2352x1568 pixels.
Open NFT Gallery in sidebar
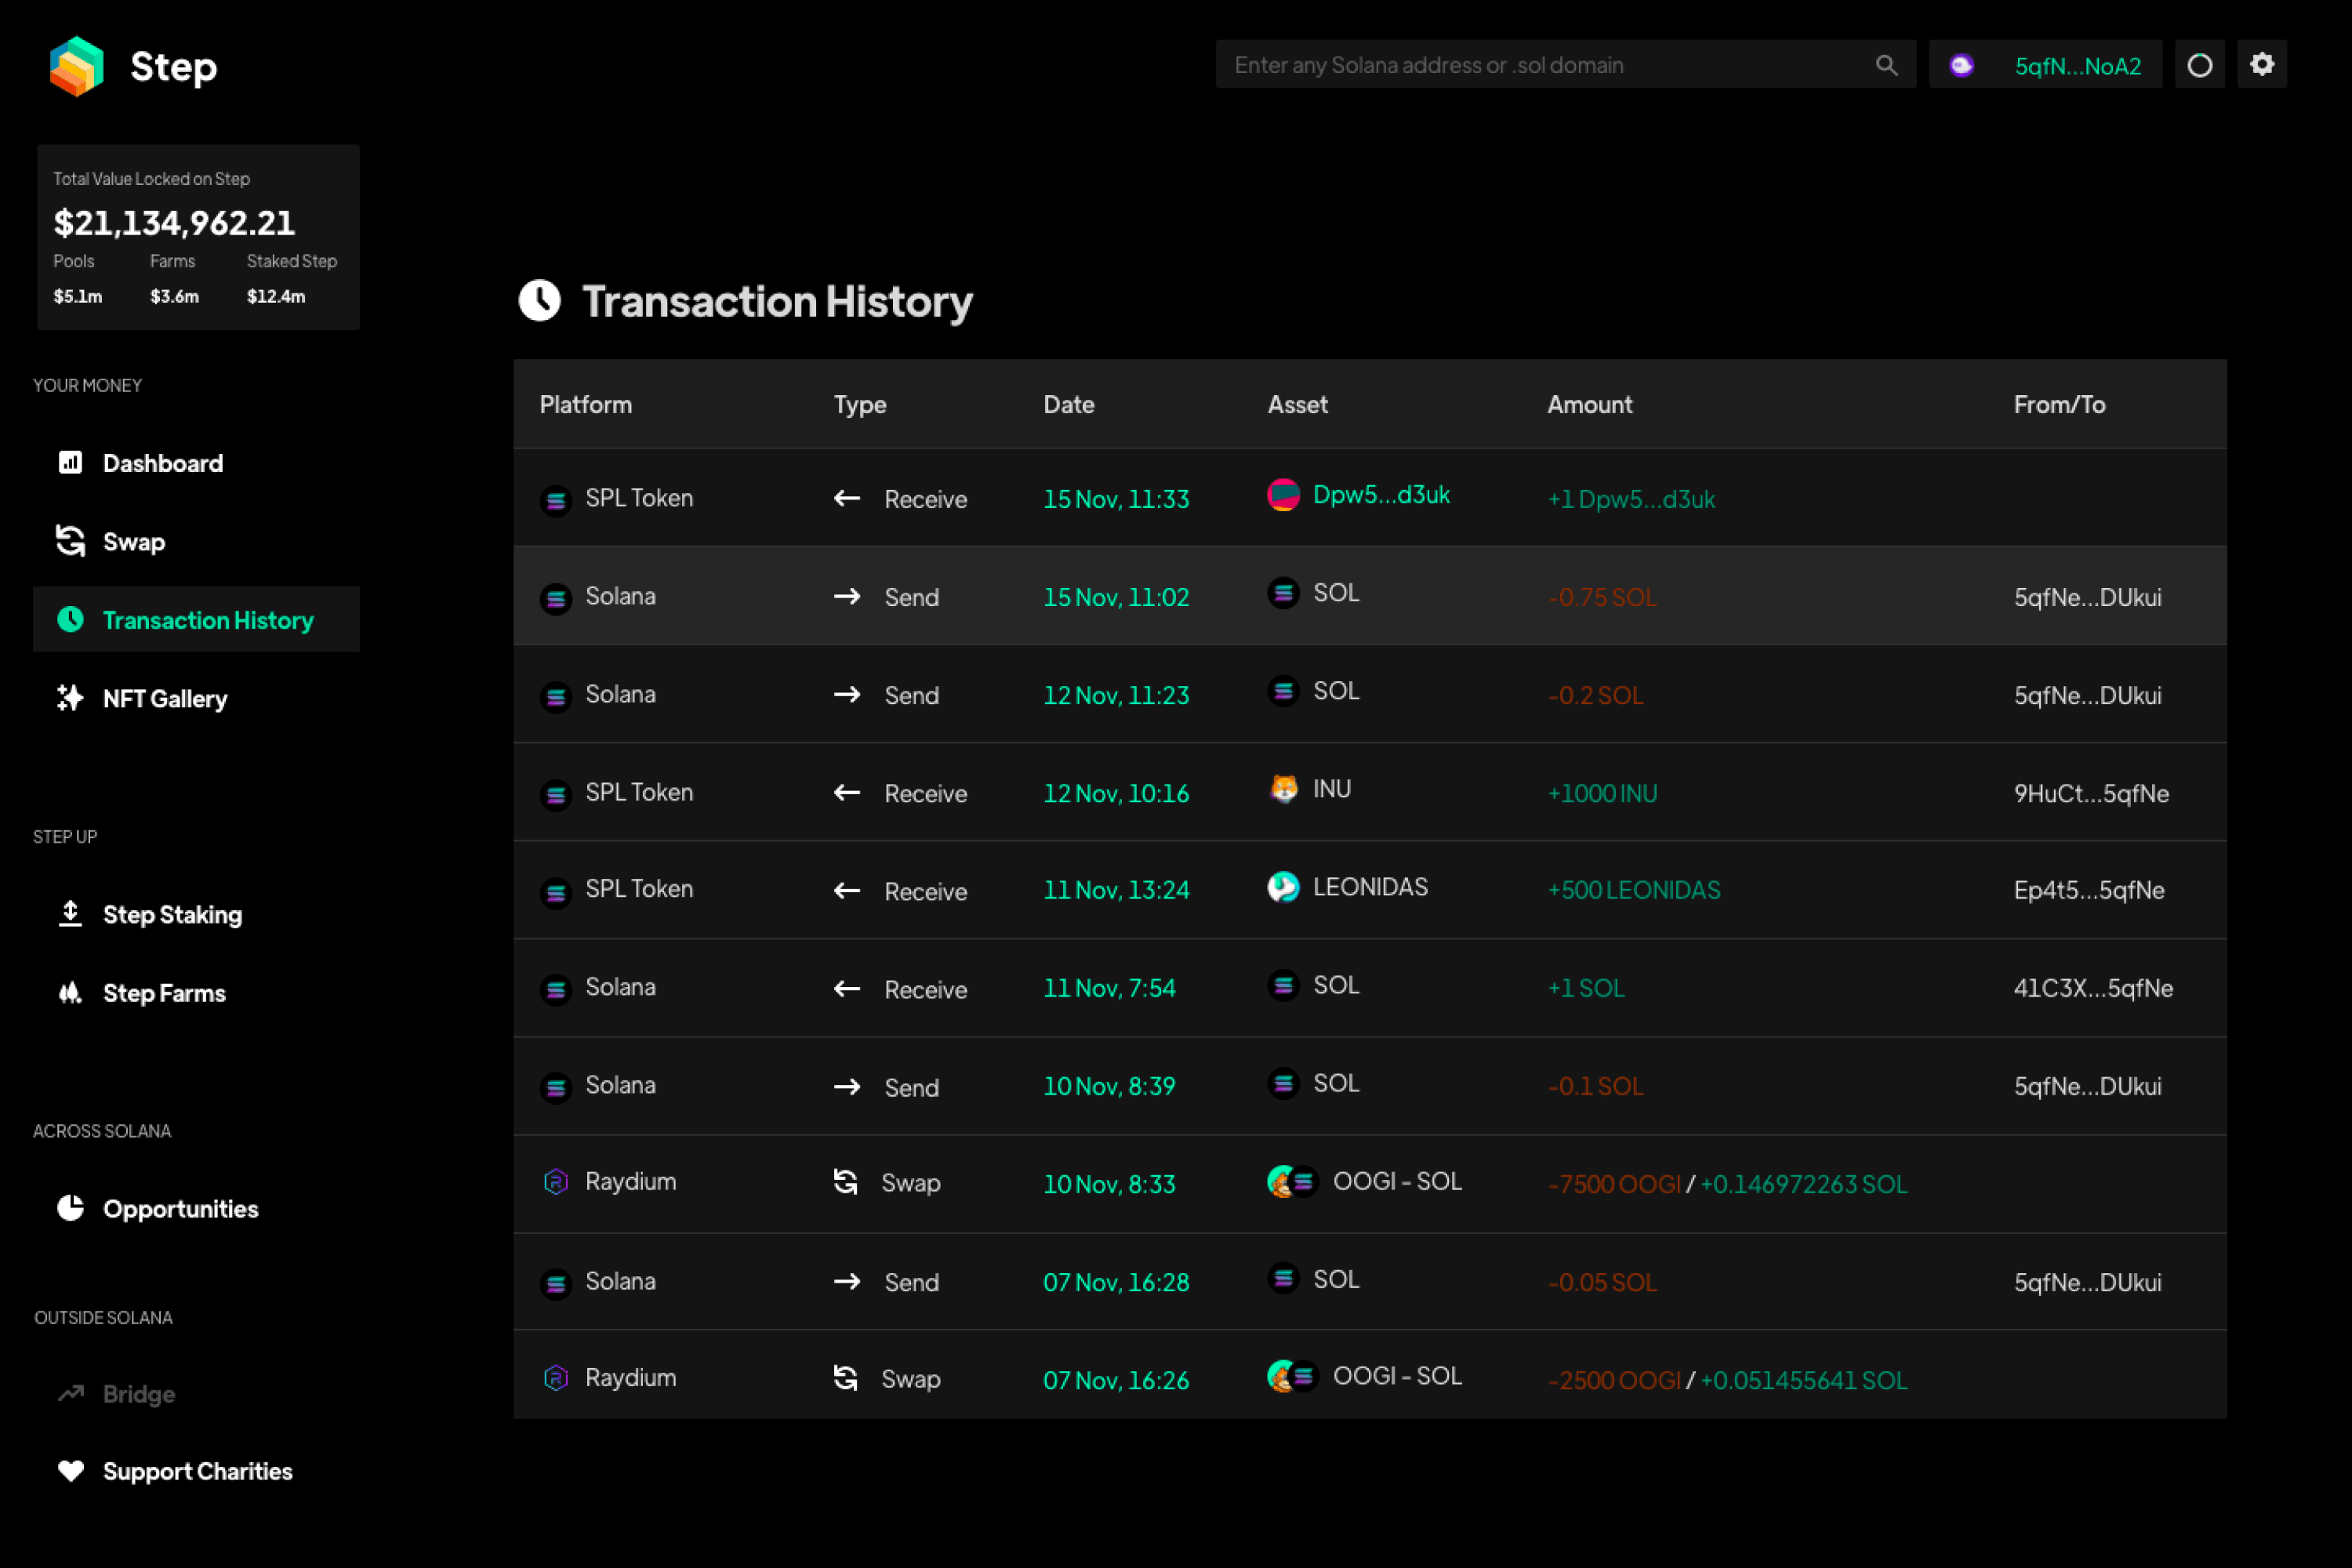click(x=165, y=699)
